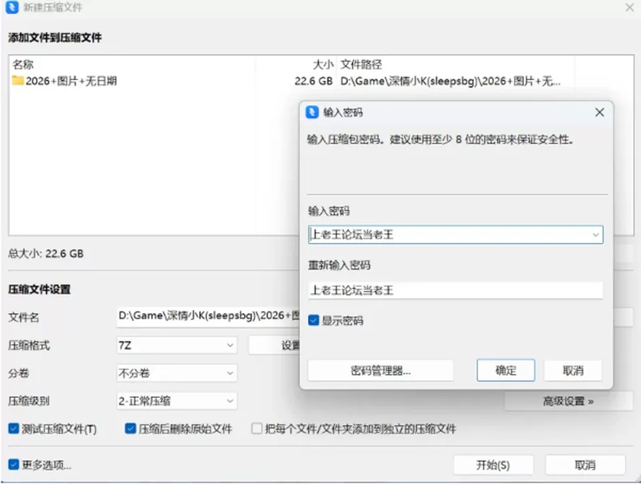Image resolution: width=641 pixels, height=484 pixels.
Task: Click 取消 at bottom of main window
Action: (x=585, y=465)
